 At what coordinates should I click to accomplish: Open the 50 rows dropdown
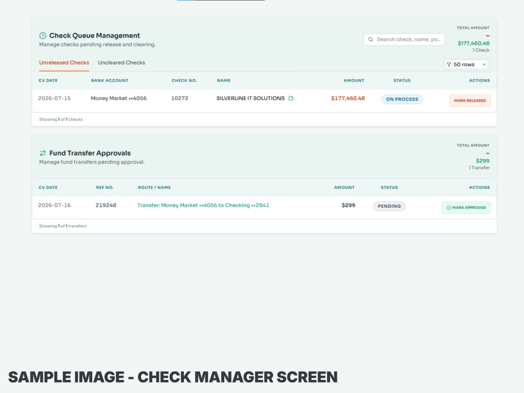pos(466,64)
